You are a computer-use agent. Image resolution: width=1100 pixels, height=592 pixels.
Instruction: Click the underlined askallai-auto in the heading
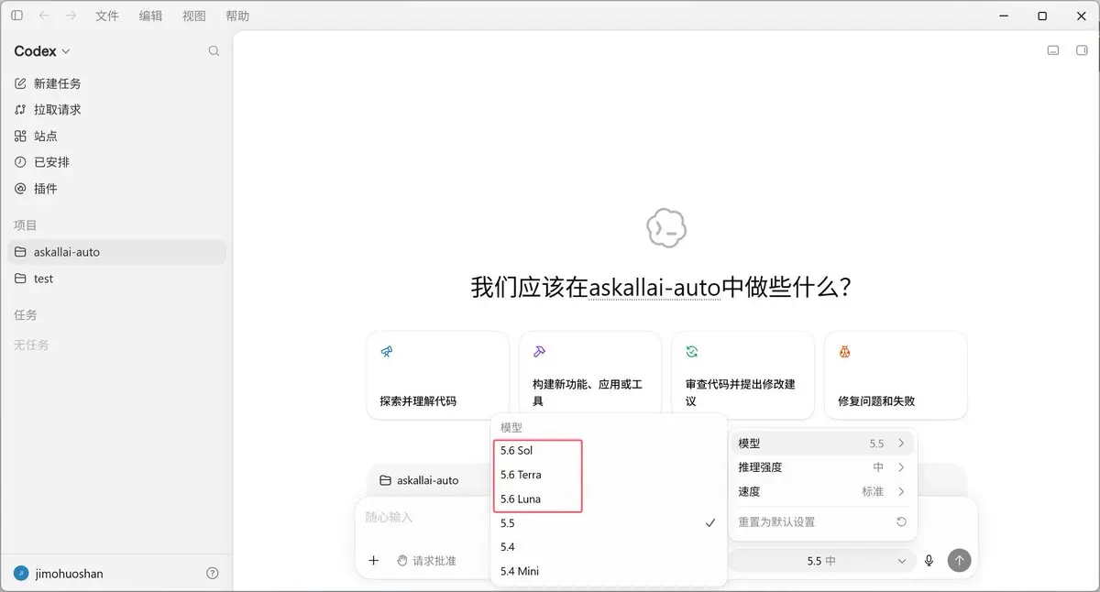[654, 288]
